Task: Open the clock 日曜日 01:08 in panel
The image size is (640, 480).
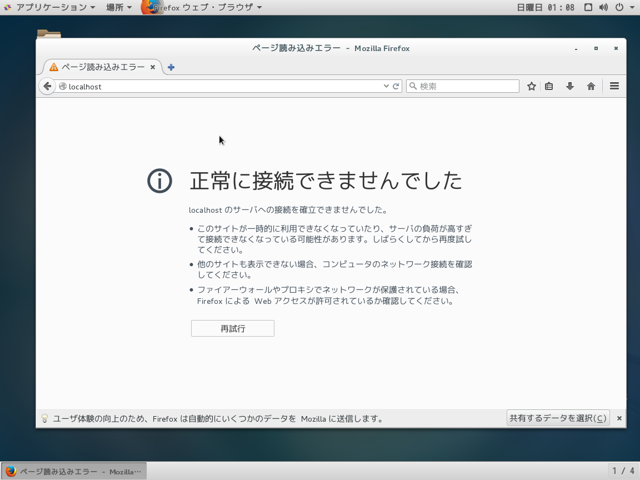Action: [x=546, y=7]
